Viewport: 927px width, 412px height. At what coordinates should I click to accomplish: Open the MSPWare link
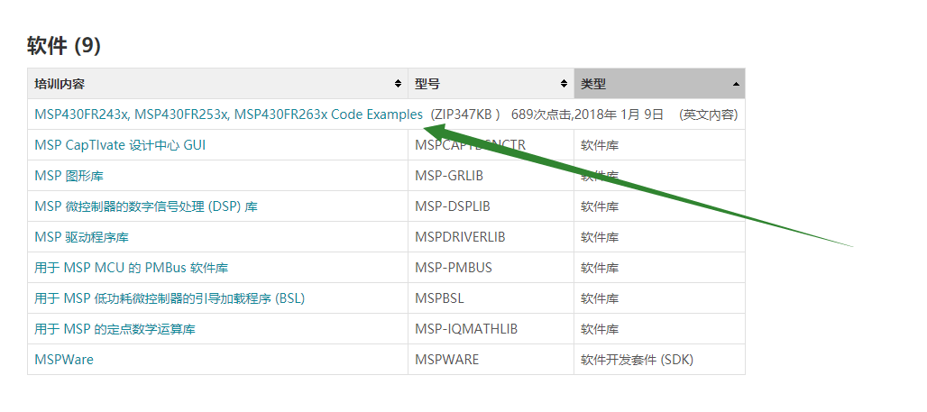[x=64, y=360]
